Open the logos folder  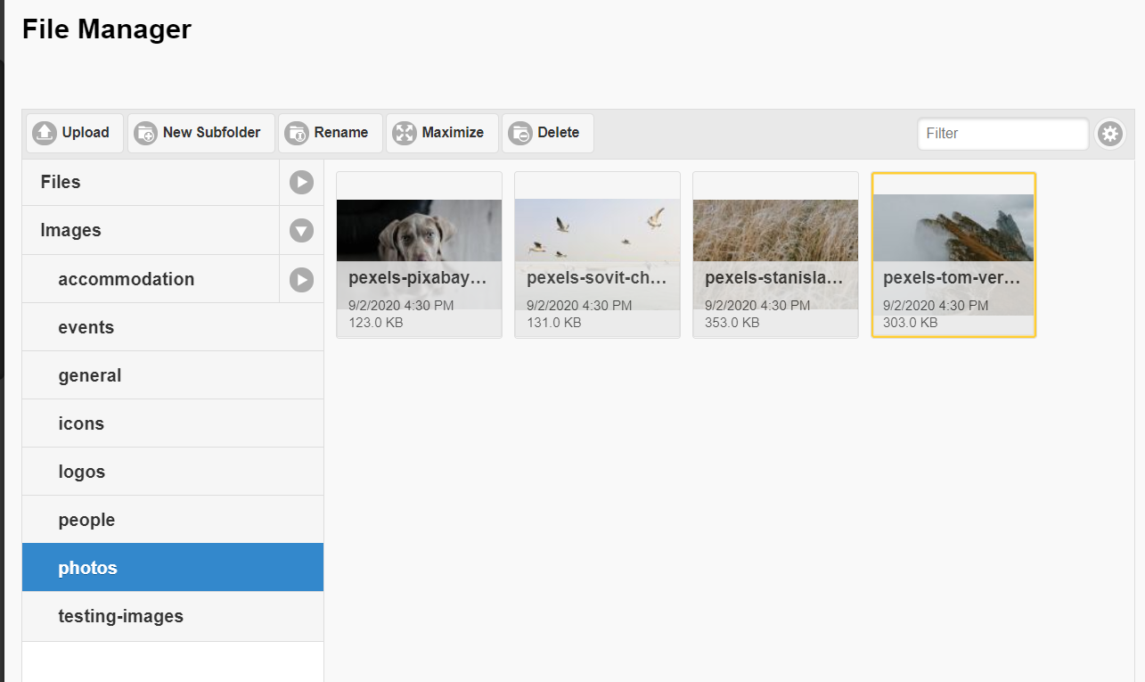coord(82,472)
